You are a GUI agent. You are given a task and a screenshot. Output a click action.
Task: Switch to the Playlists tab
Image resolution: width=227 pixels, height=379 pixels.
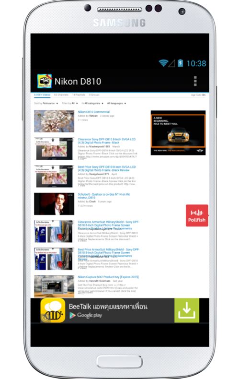pyautogui.click(x=79, y=95)
